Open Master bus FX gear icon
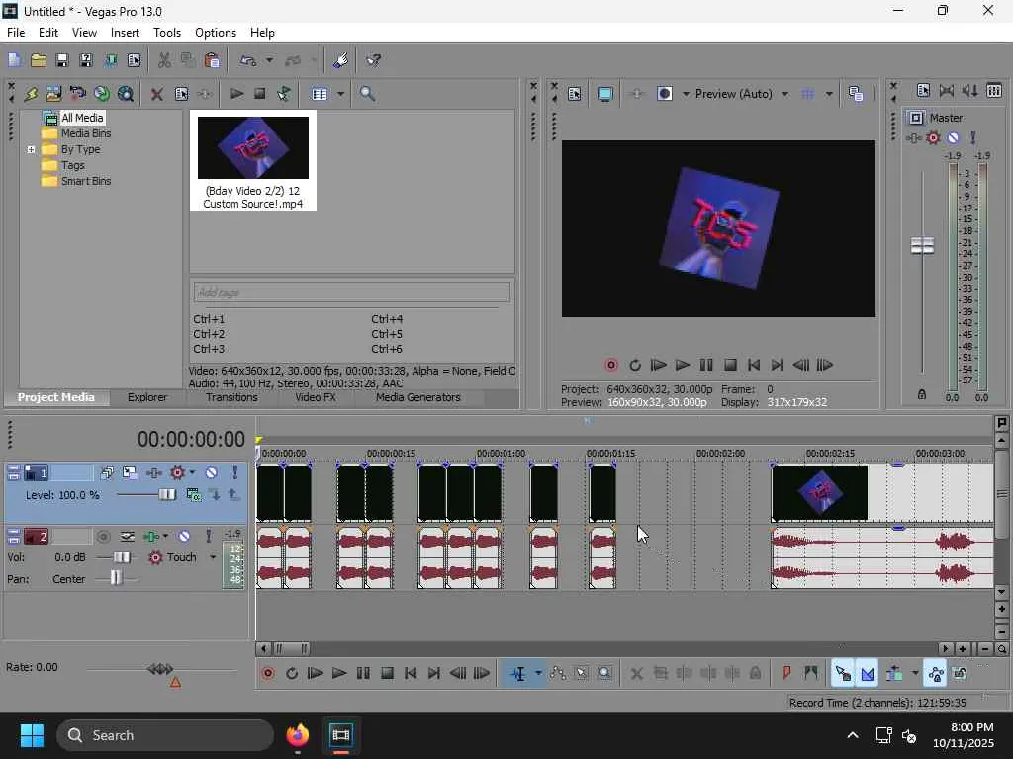 pyautogui.click(x=933, y=138)
